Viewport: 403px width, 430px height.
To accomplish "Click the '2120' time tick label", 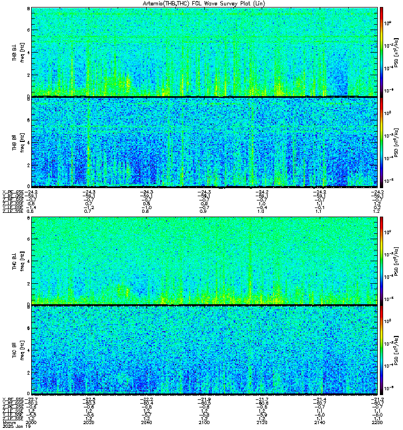I will coord(262,422).
